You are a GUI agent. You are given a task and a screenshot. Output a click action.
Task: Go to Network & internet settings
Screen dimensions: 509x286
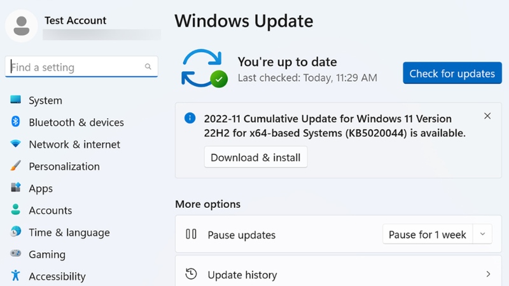coord(74,144)
